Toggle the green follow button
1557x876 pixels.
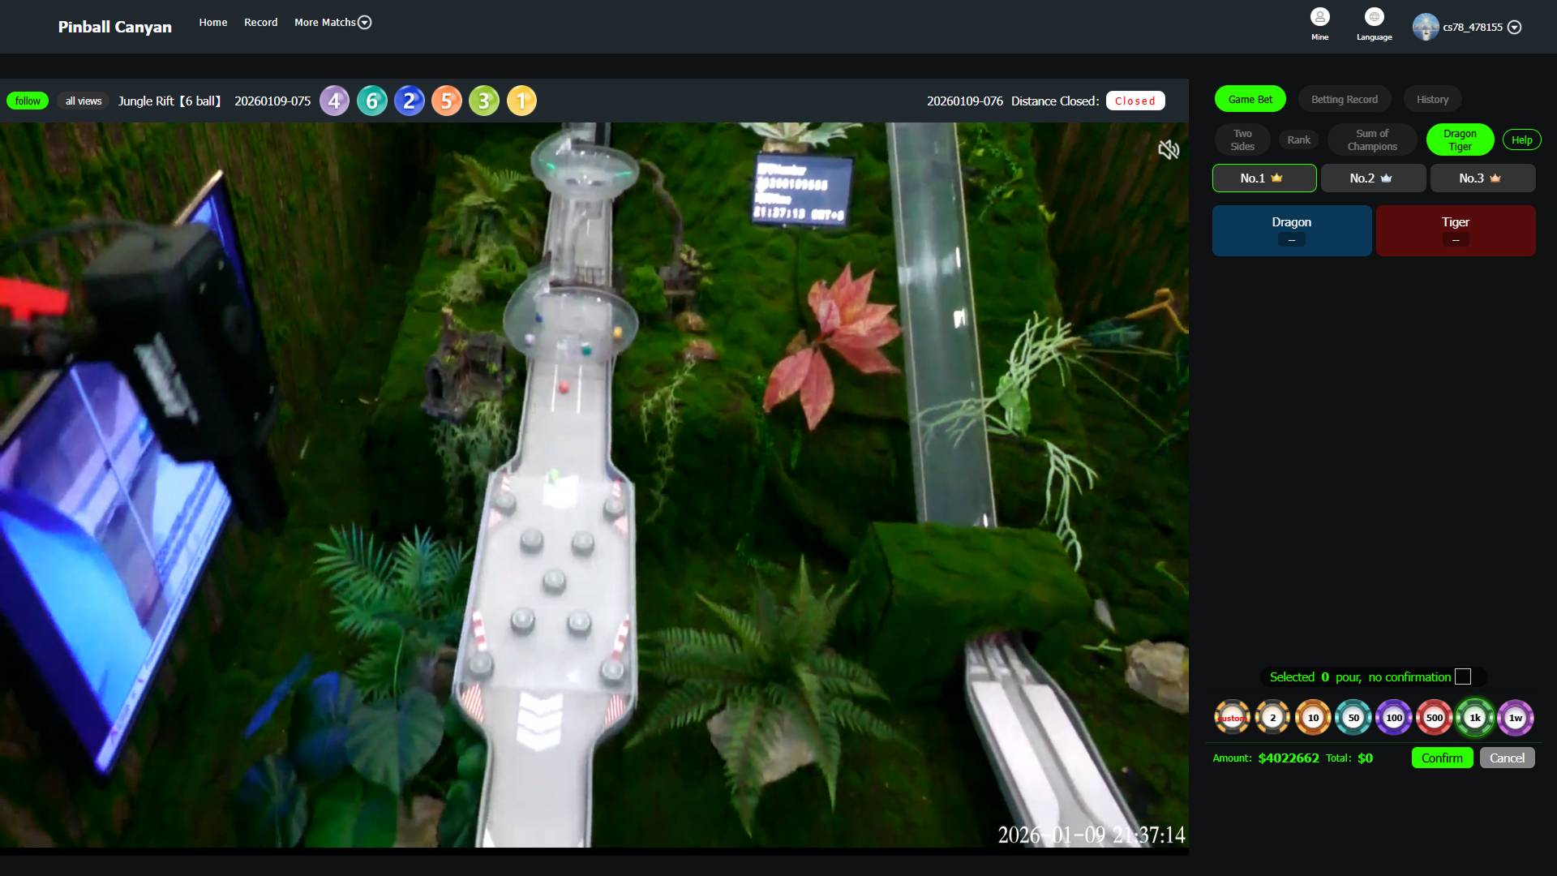point(28,101)
